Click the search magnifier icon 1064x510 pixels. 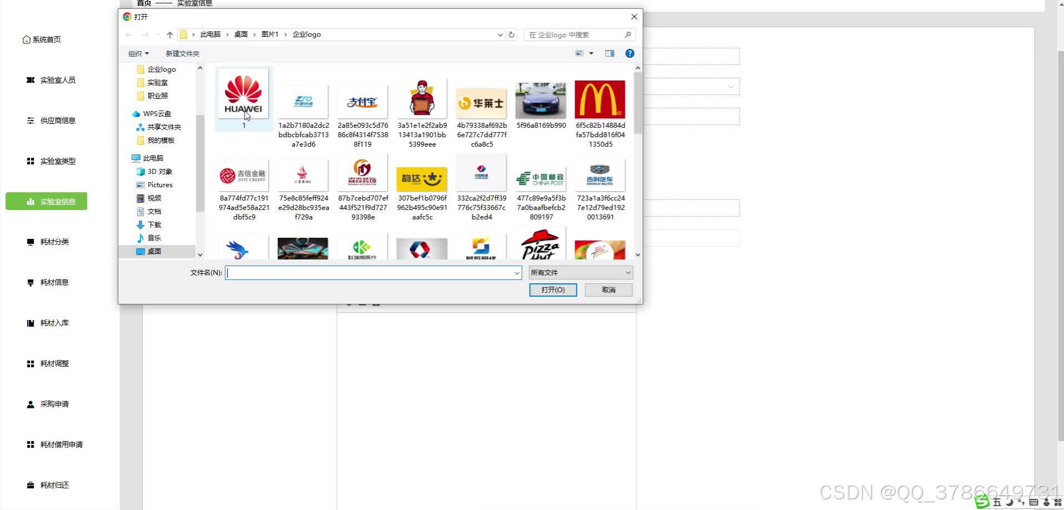click(x=628, y=34)
